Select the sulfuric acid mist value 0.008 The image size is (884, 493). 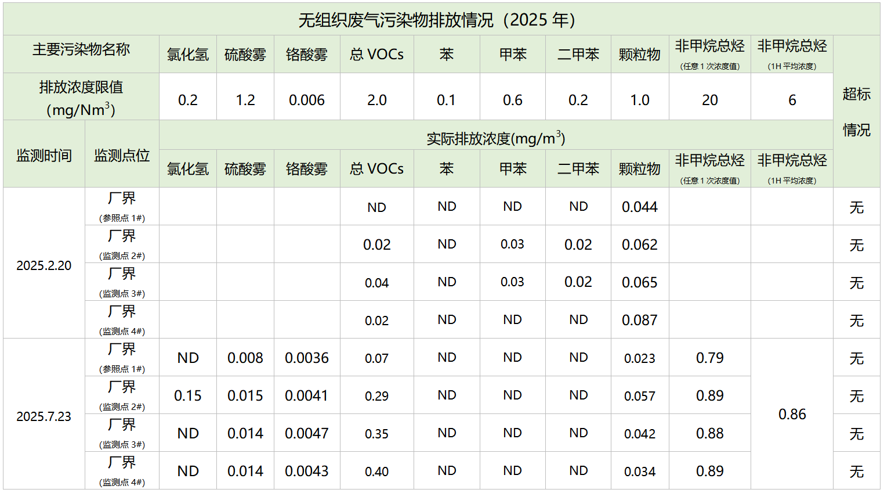(x=245, y=358)
